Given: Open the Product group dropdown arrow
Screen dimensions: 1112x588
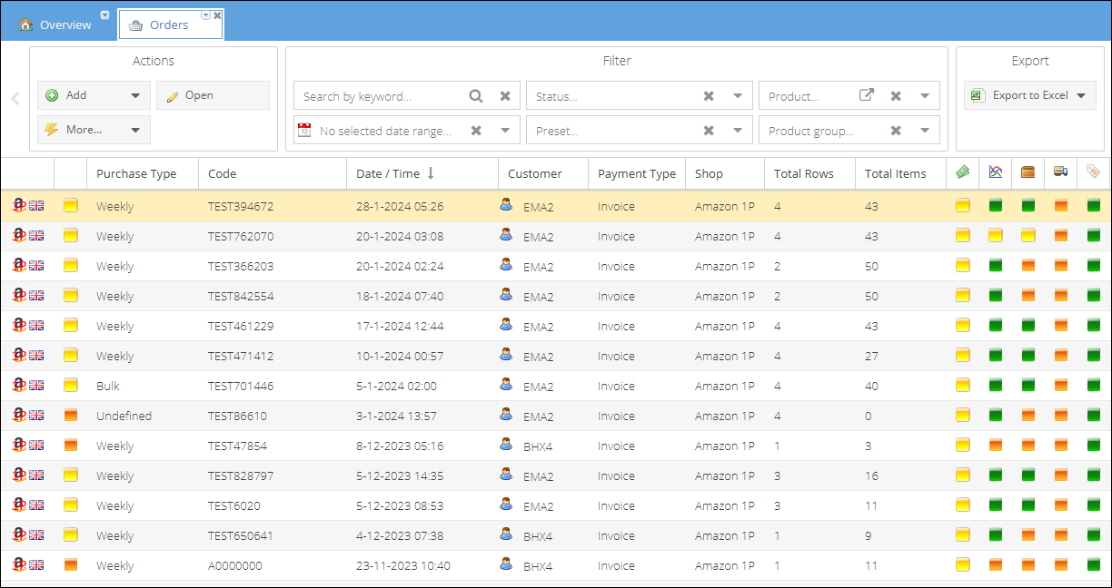Looking at the screenshot, I should (925, 130).
